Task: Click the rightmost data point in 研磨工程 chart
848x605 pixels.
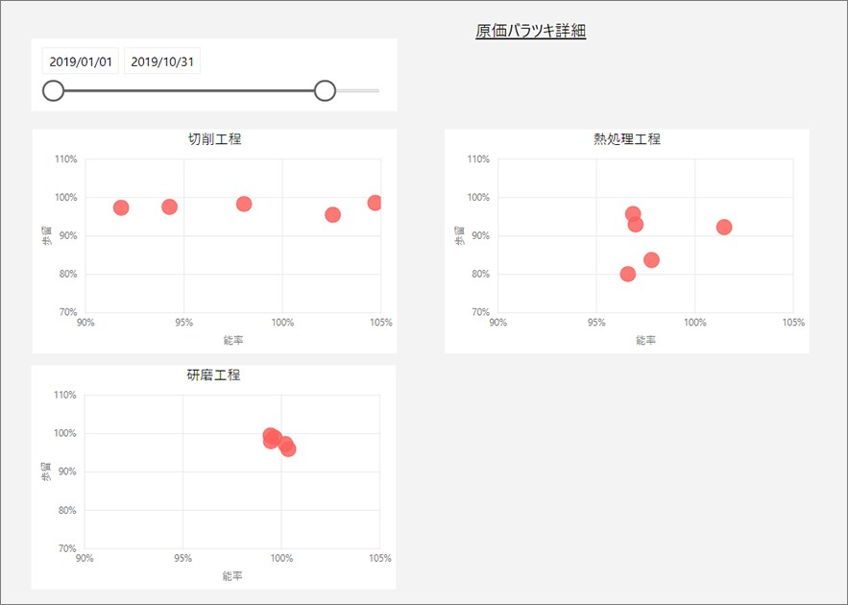Action: [x=288, y=449]
